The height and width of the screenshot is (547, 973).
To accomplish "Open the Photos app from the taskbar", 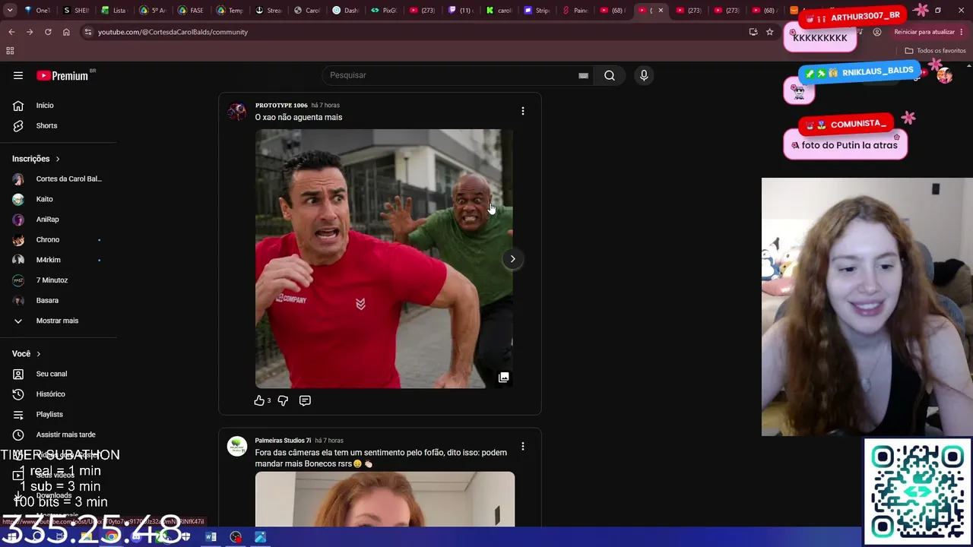I will [x=260, y=537].
